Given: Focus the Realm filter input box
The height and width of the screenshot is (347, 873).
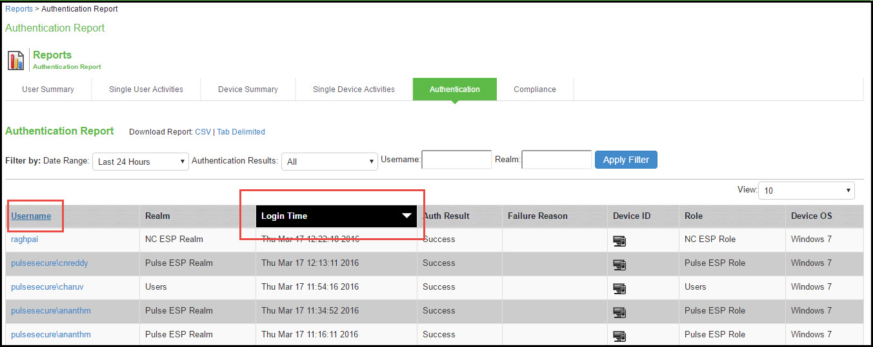Looking at the screenshot, I should pyautogui.click(x=556, y=160).
